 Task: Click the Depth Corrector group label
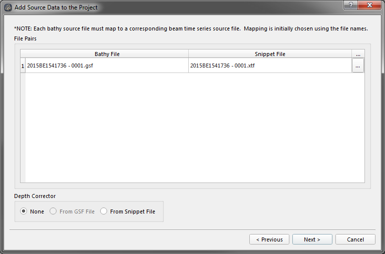(35, 196)
